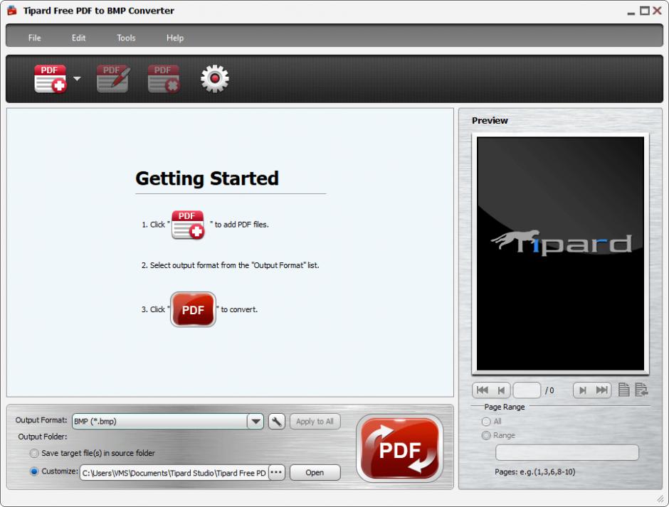Expand the arrow next to Add PDF
The image size is (669, 507).
coord(77,79)
